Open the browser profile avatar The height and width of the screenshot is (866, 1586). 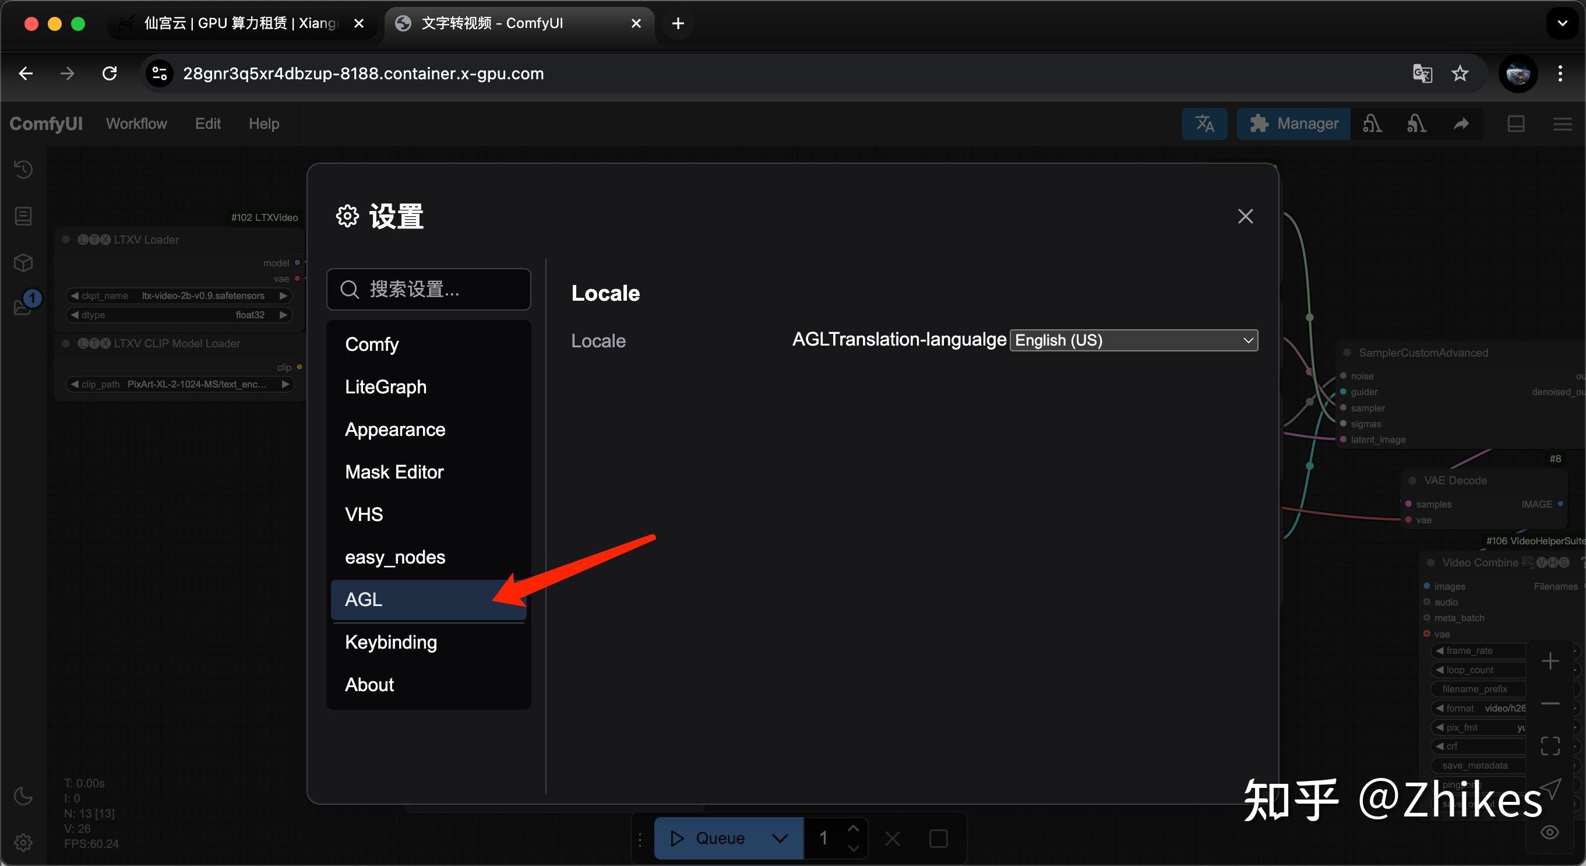click(1518, 74)
